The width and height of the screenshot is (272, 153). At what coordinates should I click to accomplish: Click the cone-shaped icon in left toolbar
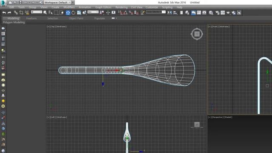(x=3, y=95)
